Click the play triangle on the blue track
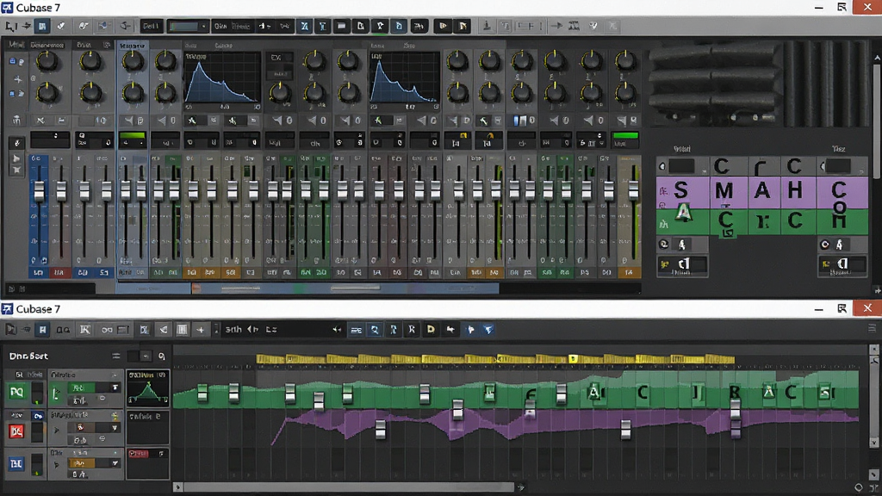The width and height of the screenshot is (882, 496). 56,464
